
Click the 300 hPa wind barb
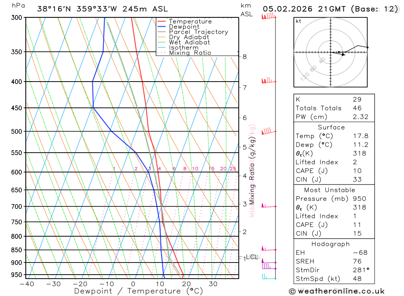269,16
